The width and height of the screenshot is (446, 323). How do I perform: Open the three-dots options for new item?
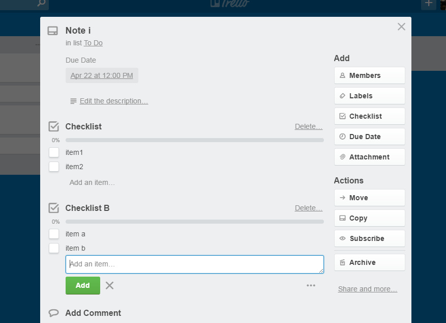(311, 285)
